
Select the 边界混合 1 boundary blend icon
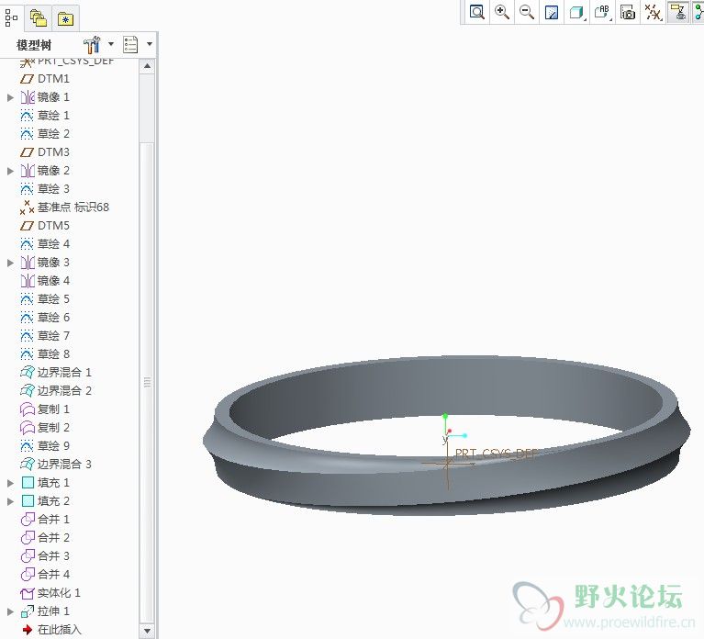pyautogui.click(x=28, y=373)
